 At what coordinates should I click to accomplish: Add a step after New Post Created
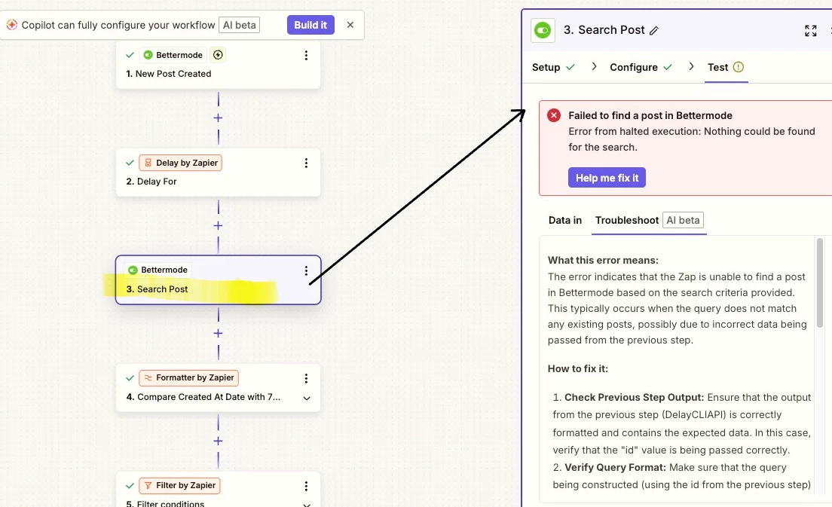click(218, 118)
